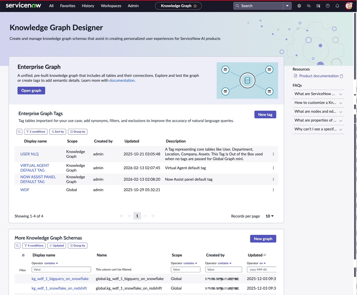This screenshot has height=295, width=357.
Task: Open kg_wdf_1_snowflake_on_redshift schema
Action: click(59, 288)
